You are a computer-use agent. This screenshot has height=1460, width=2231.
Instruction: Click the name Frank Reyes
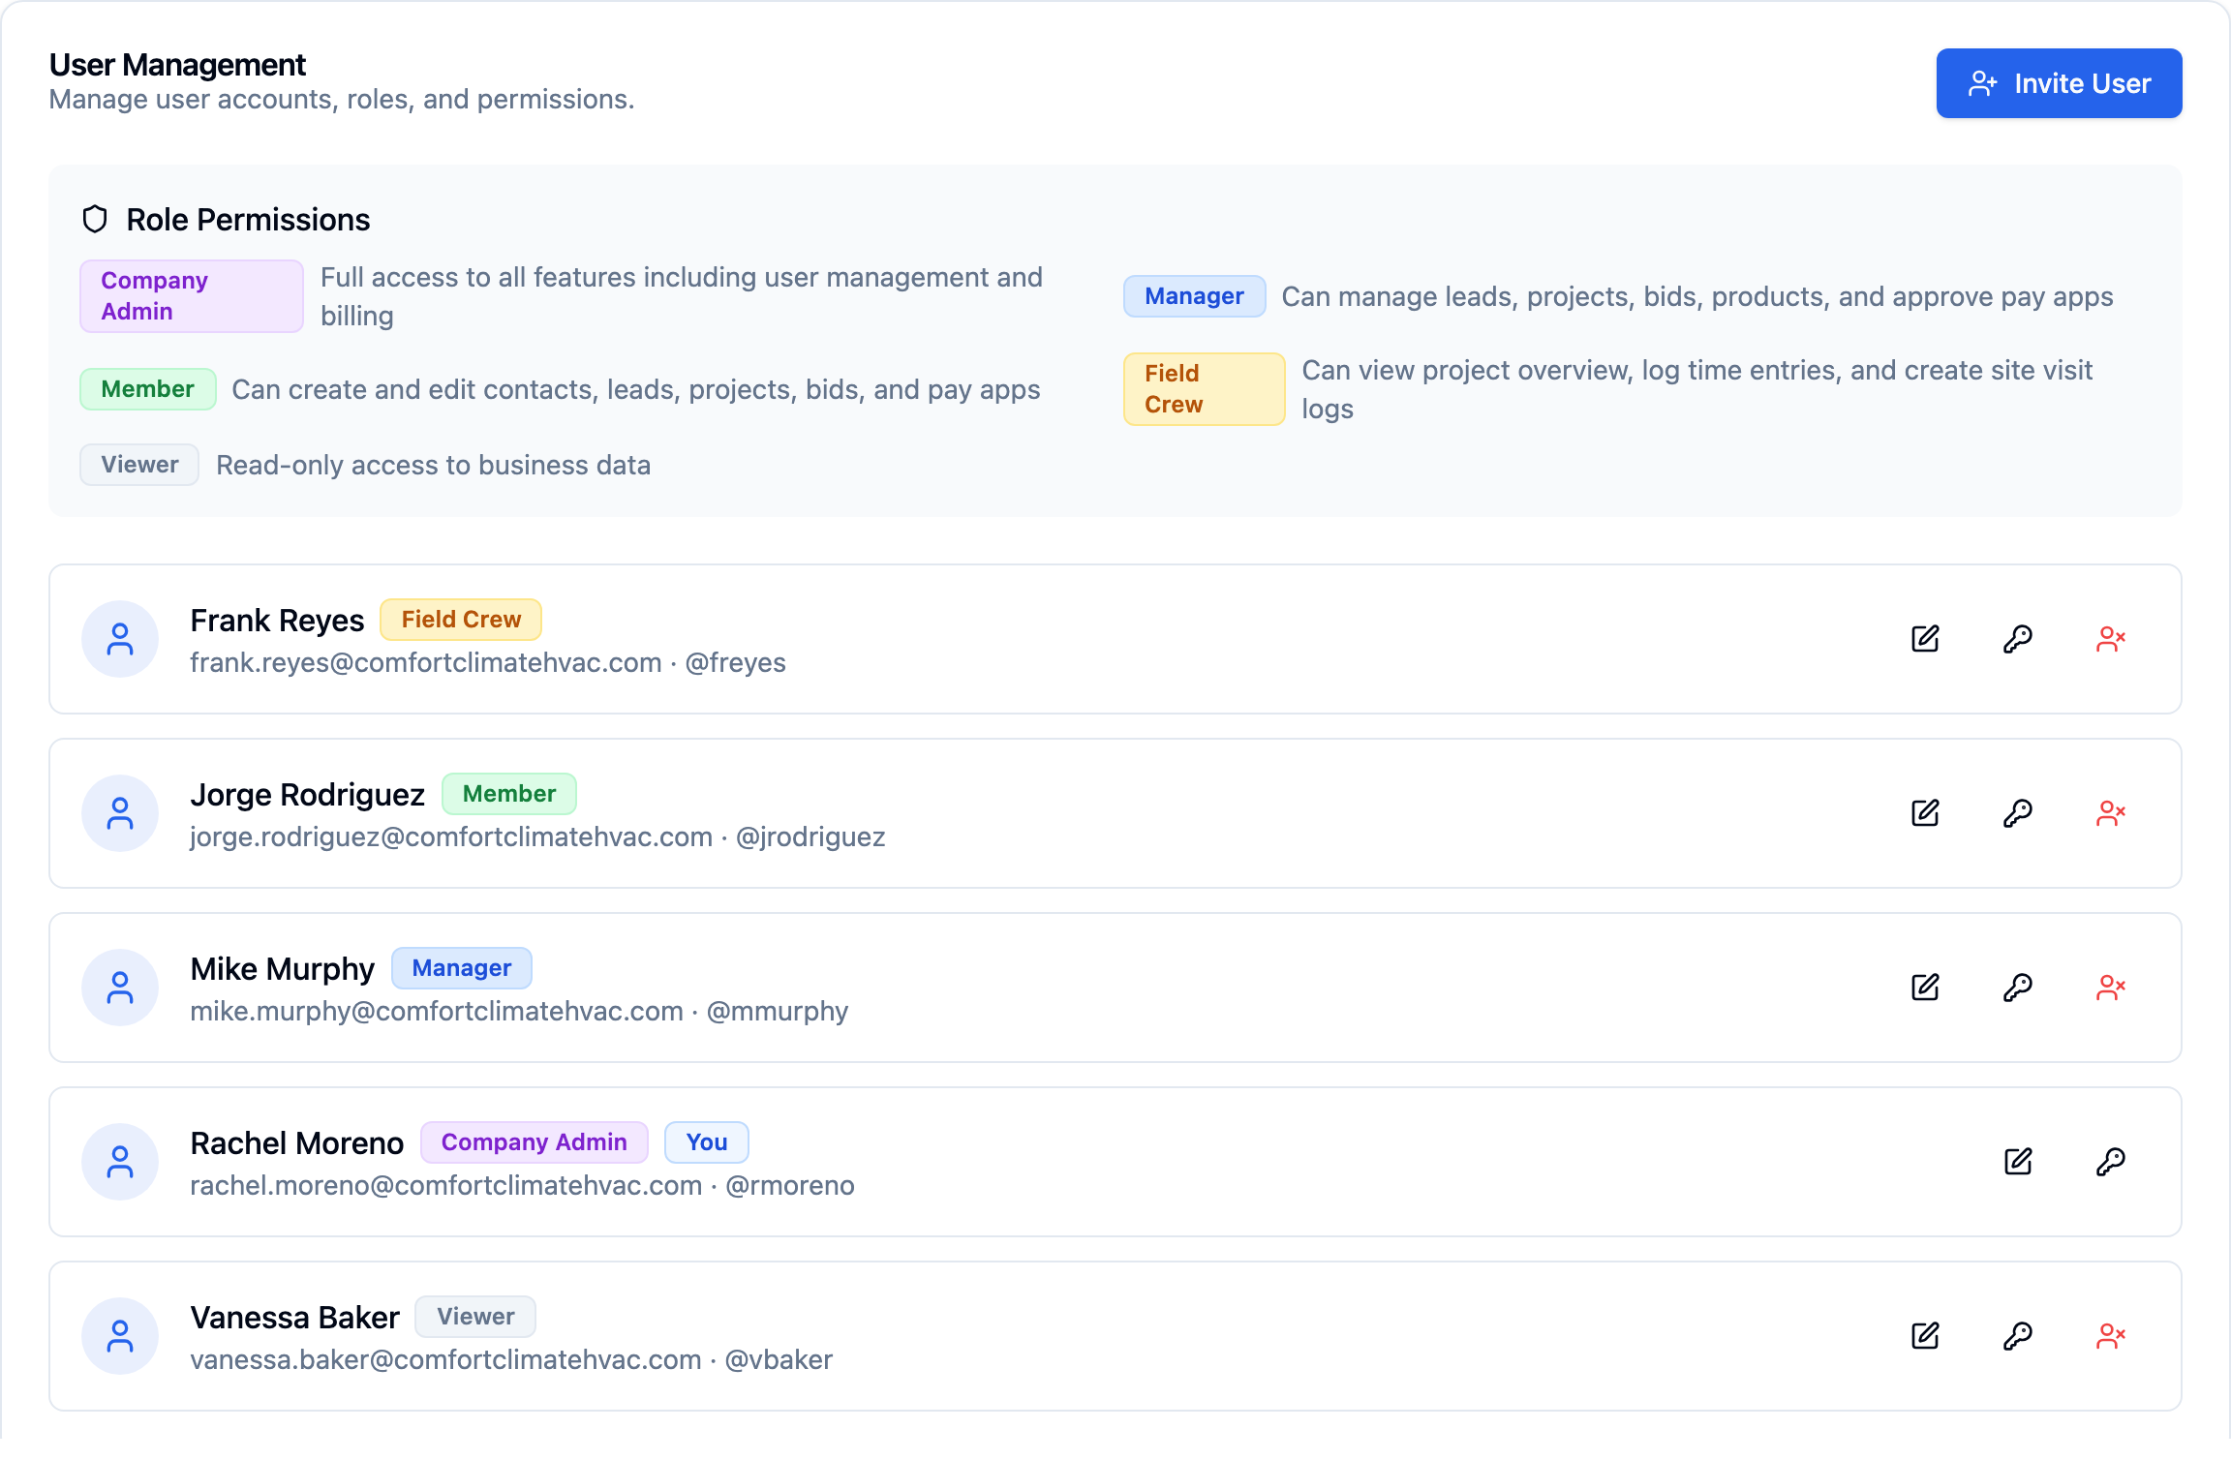coord(277,620)
